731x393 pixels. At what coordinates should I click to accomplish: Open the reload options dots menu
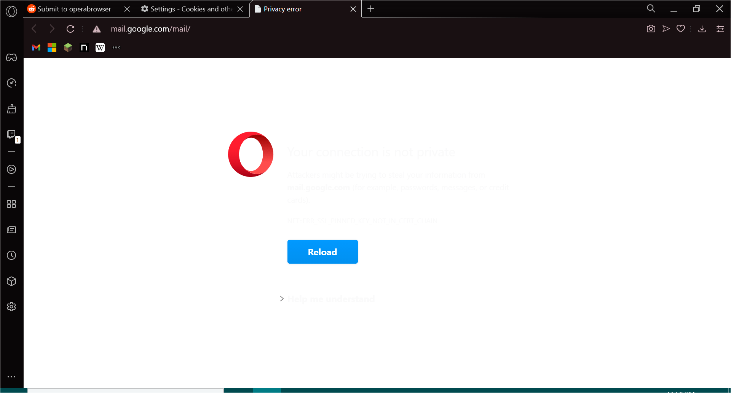point(82,29)
